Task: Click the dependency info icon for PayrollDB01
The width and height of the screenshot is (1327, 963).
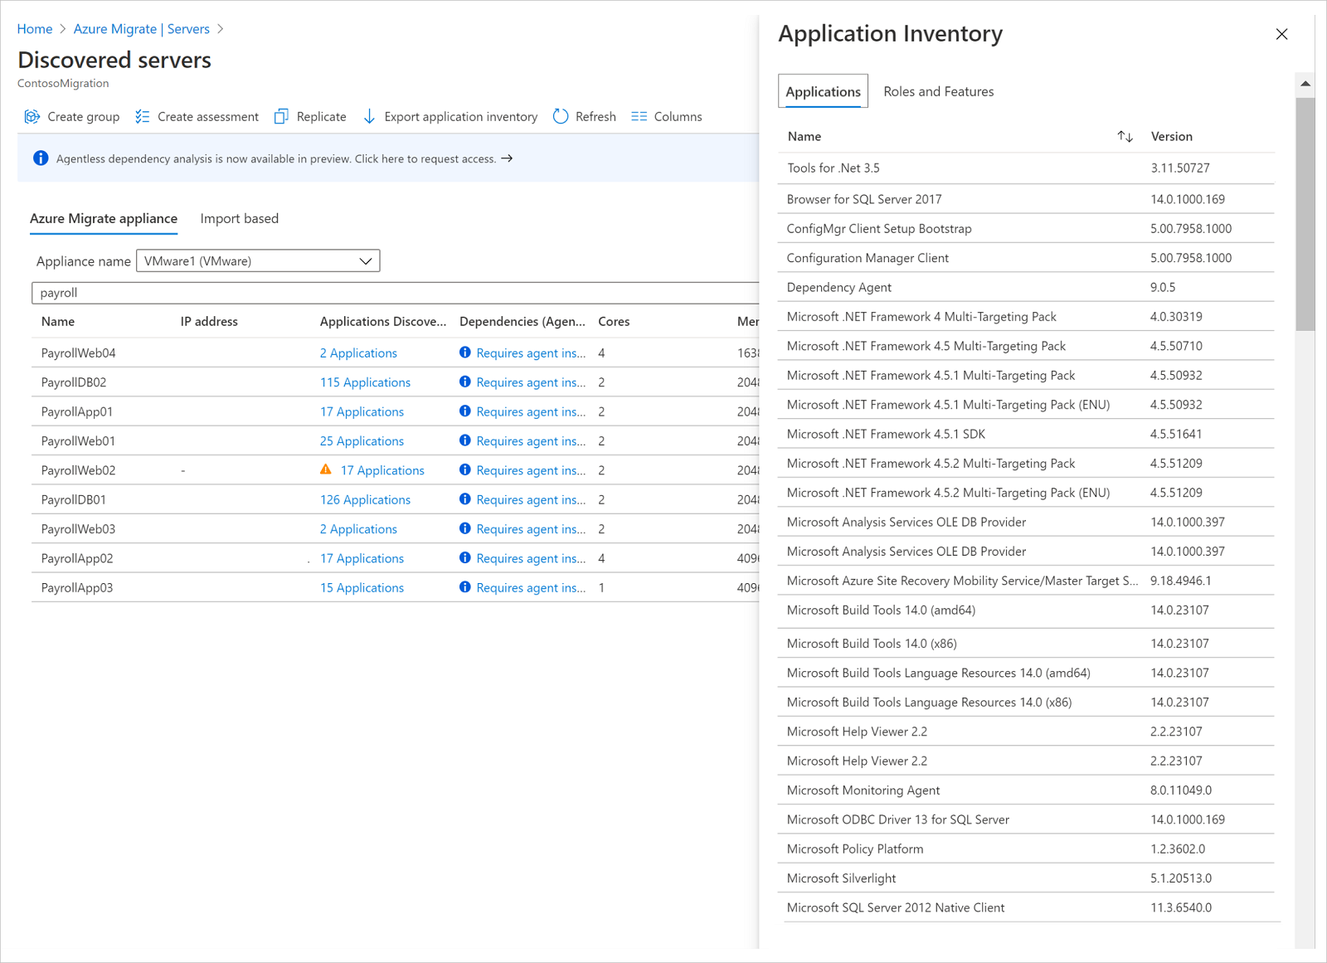Action: [465, 499]
